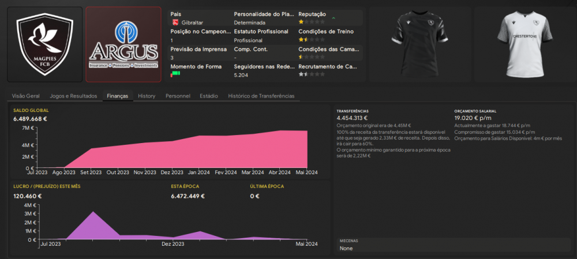Click the white Chestertons away kit shirt
The image size is (577, 259).
click(524, 44)
